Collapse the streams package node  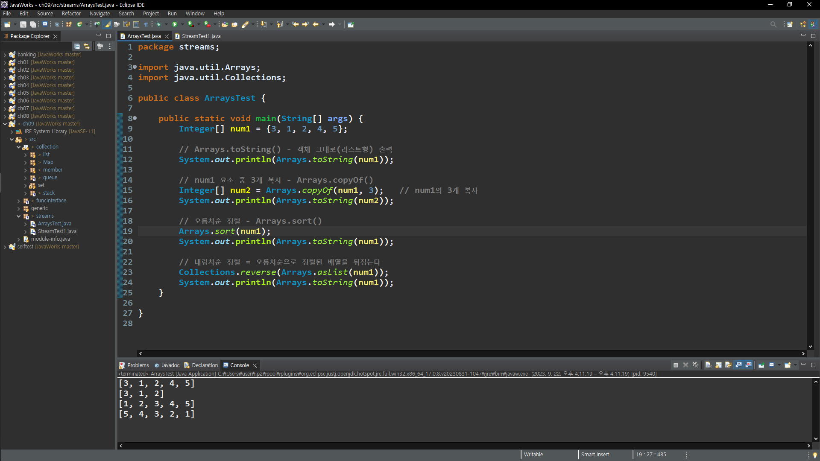click(18, 216)
